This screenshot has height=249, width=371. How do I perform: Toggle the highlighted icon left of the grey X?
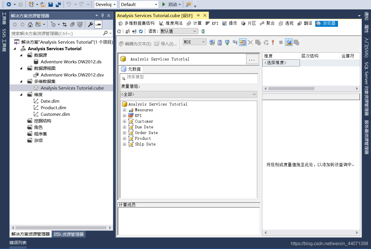(x=243, y=42)
